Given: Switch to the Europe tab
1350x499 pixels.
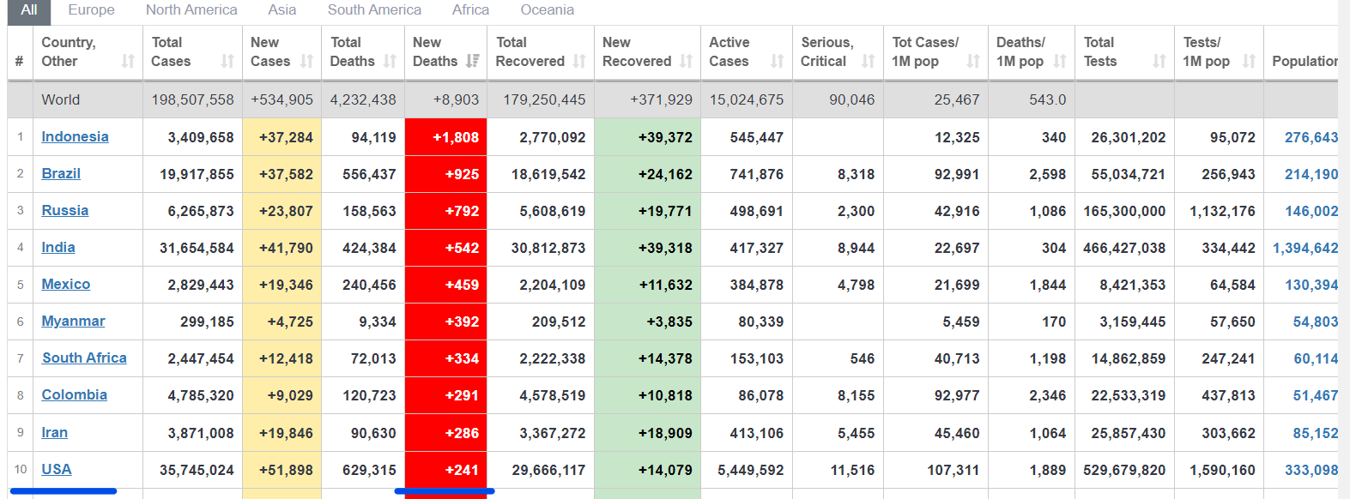Looking at the screenshot, I should (x=91, y=10).
